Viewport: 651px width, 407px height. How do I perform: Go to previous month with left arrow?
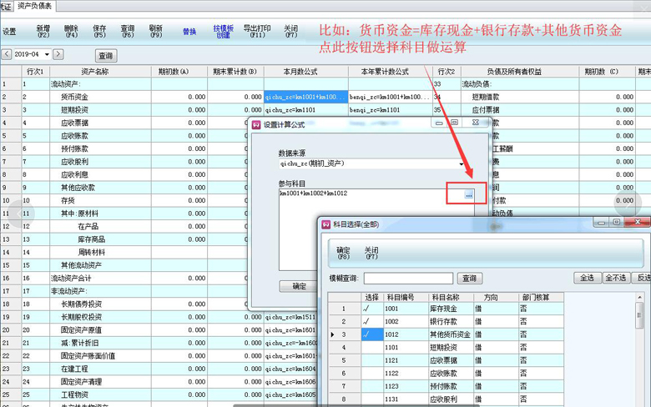[x=7, y=54]
